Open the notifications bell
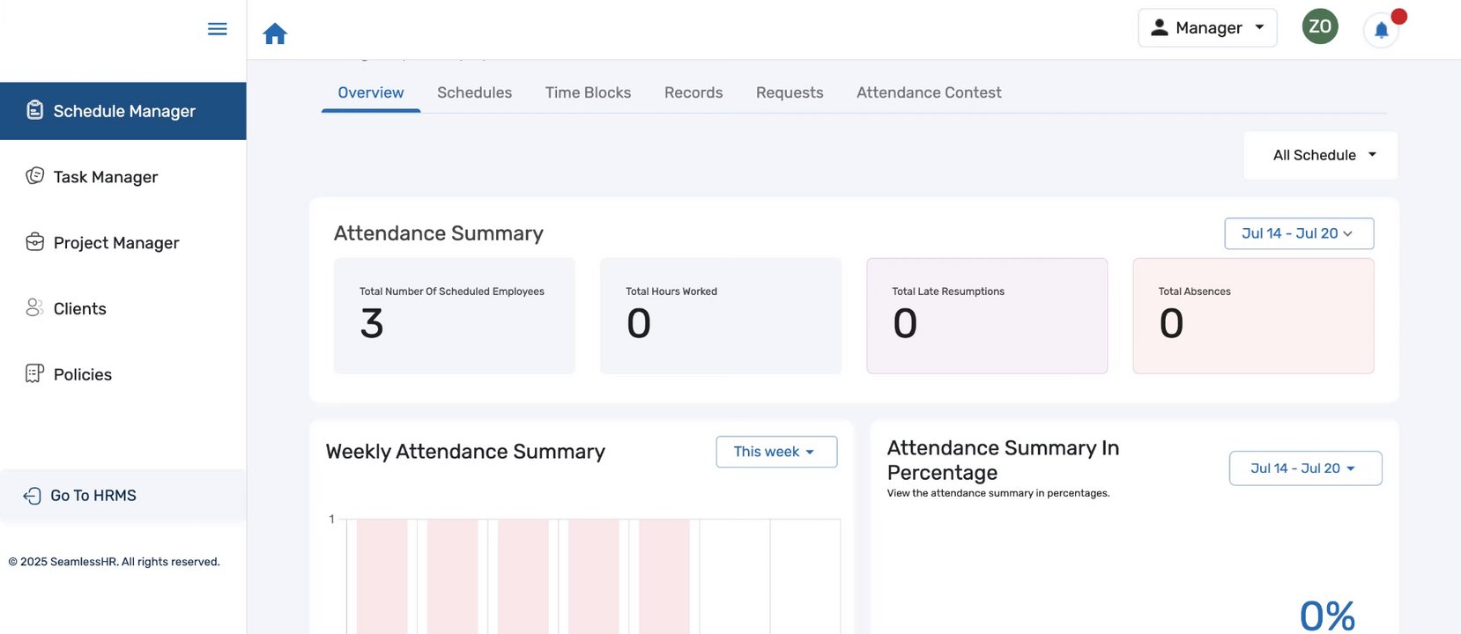1461x634 pixels. pyautogui.click(x=1381, y=31)
